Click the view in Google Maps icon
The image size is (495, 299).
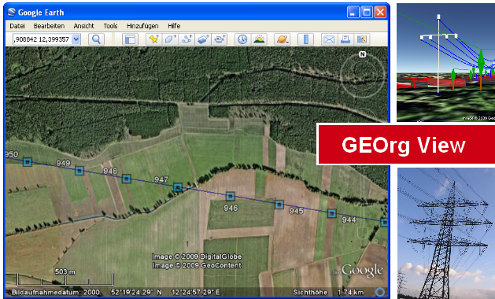[362, 39]
